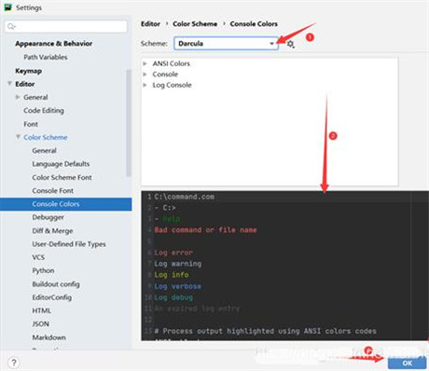
Task: Open the Keymap settings page
Action: pos(28,71)
